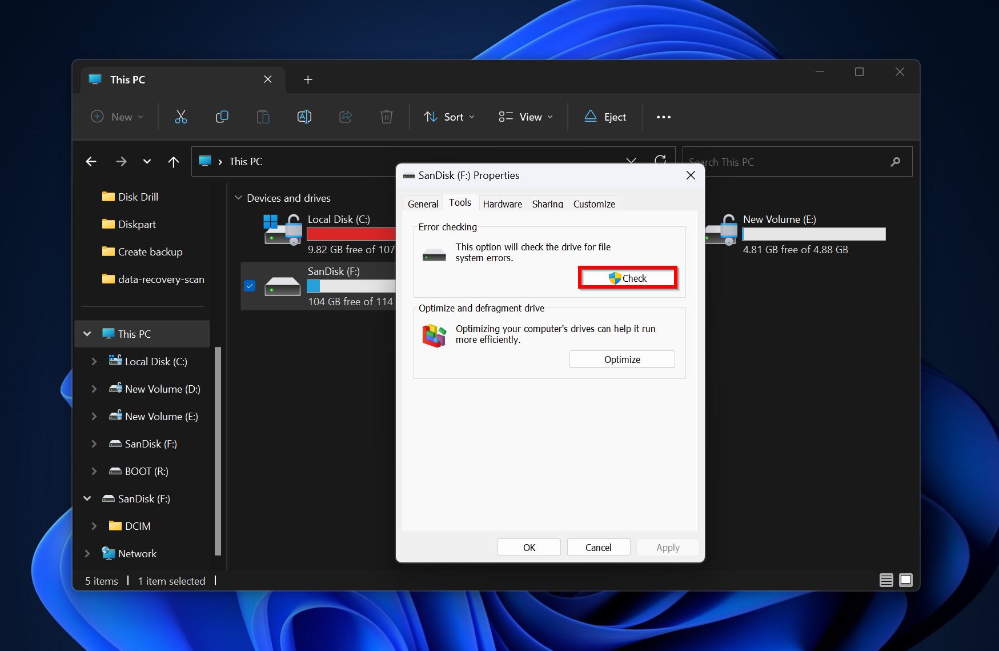Select Network in the sidebar
Image resolution: width=999 pixels, height=651 pixels.
pos(137,553)
